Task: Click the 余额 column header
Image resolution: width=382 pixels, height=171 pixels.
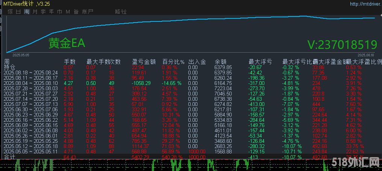Action: (x=221, y=62)
